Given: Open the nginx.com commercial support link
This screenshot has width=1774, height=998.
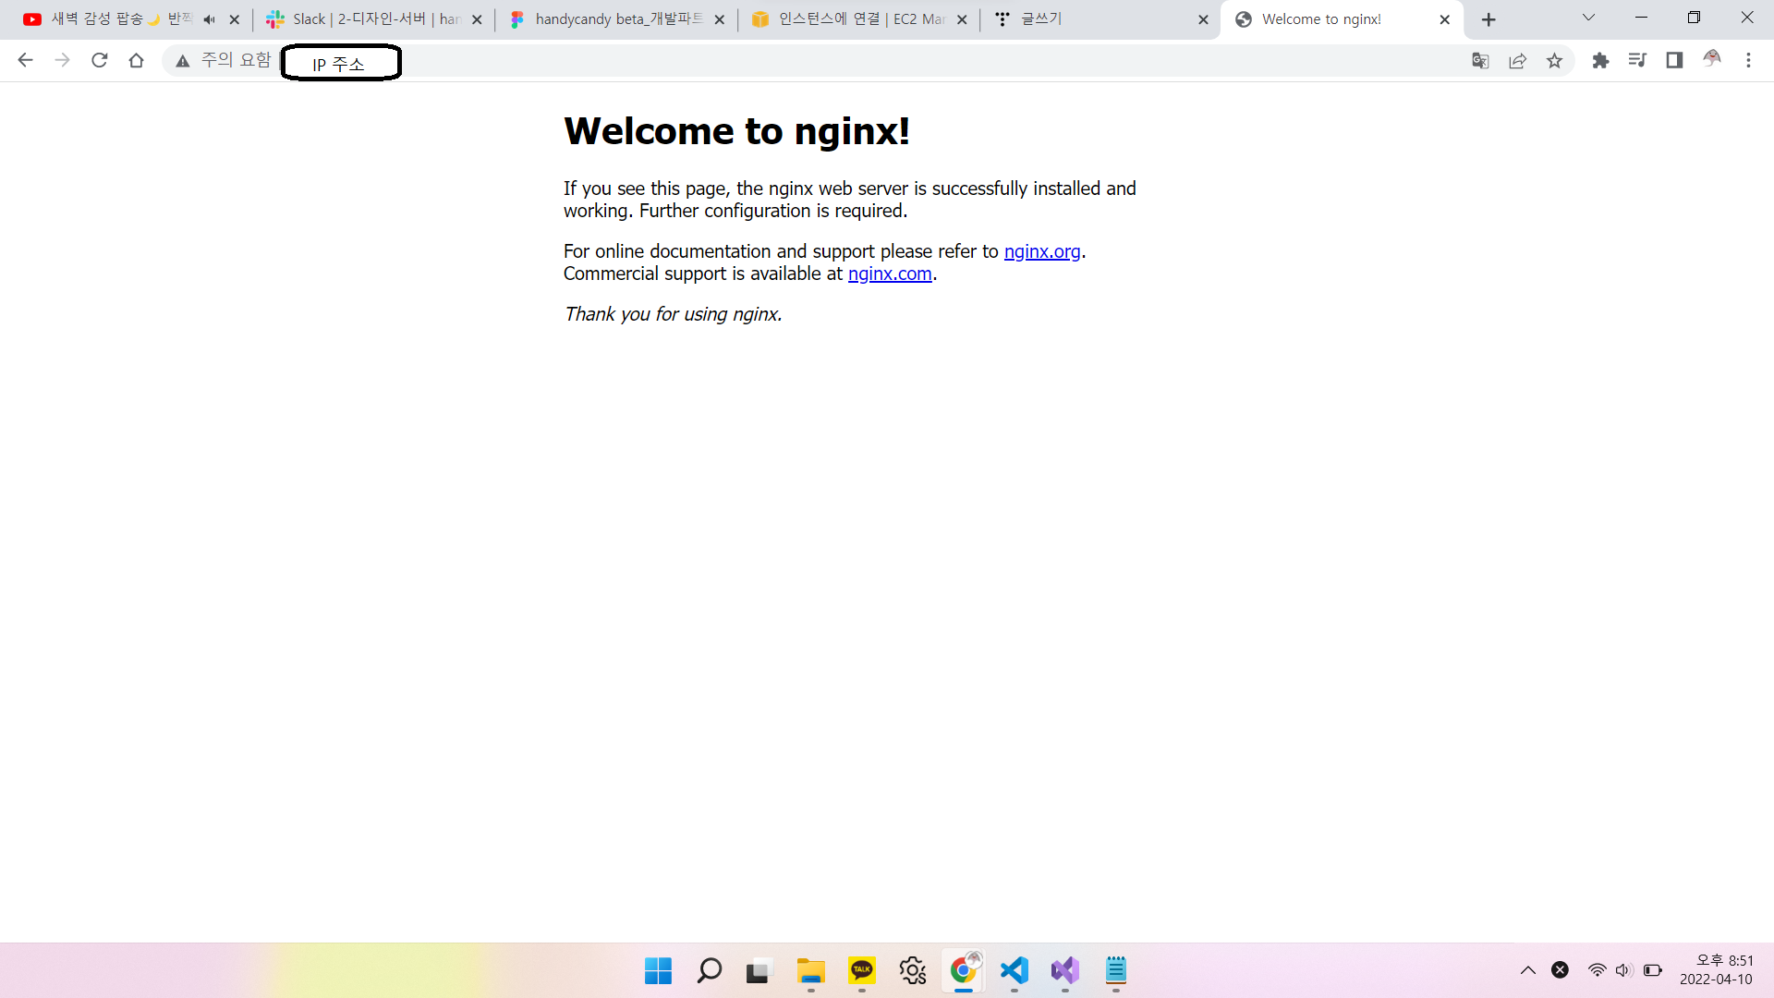Looking at the screenshot, I should (890, 274).
